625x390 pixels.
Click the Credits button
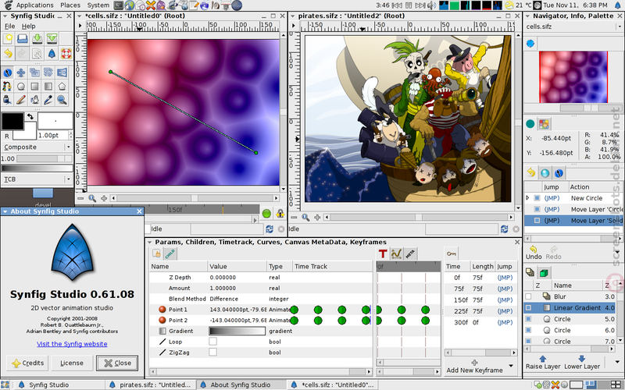pyautogui.click(x=27, y=363)
